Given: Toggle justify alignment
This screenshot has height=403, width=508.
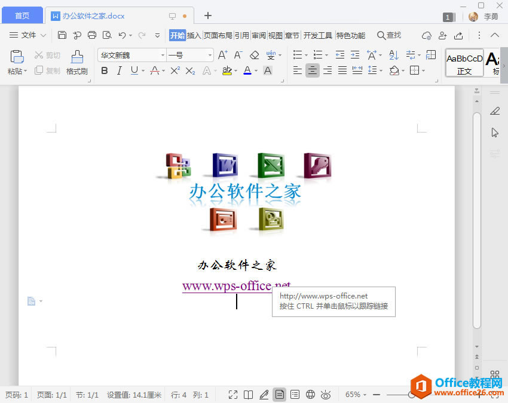Looking at the screenshot, I should (x=342, y=70).
